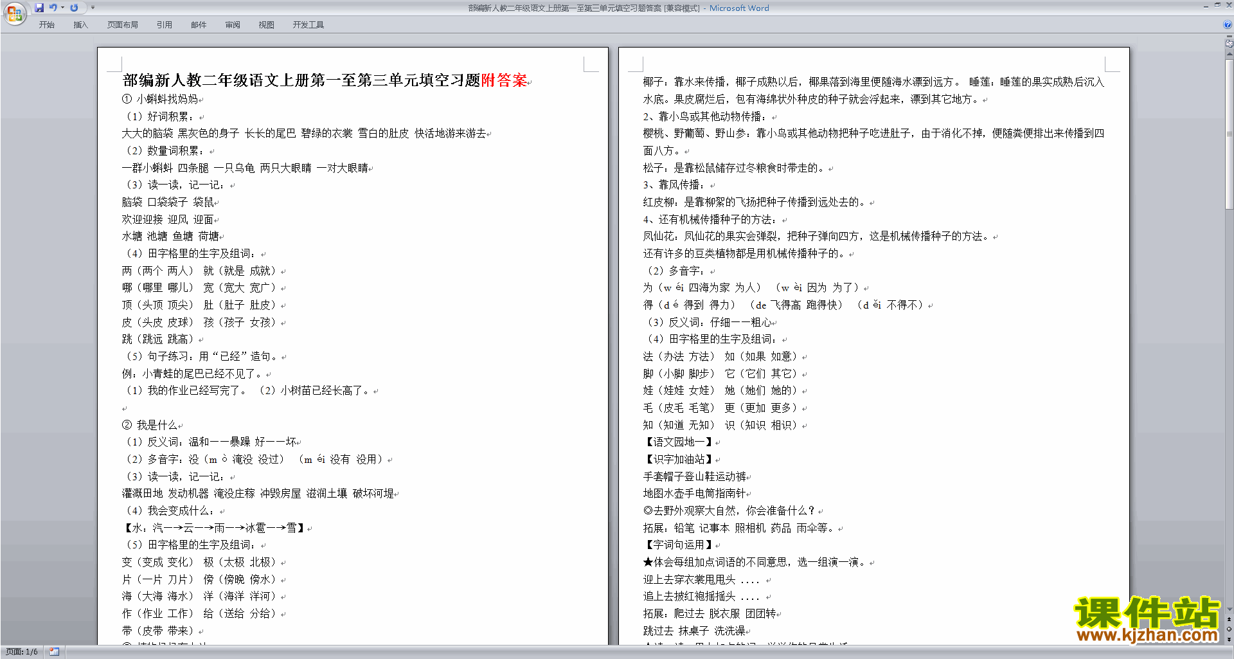
Task: Click the line 地图水壶手电筒指南针
Action: [x=695, y=494]
